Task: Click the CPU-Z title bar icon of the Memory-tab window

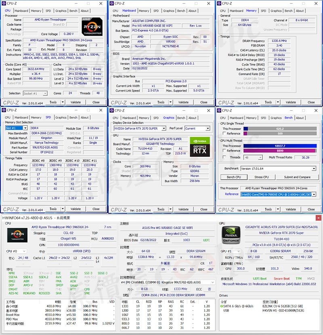Action: 219,3
